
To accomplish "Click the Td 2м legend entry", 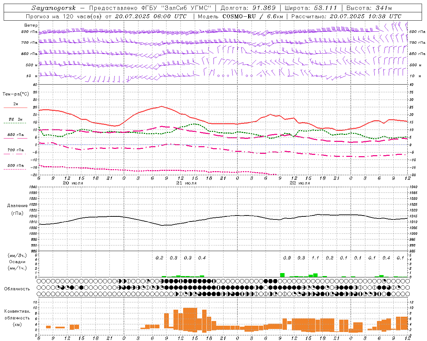I will click(16, 119).
